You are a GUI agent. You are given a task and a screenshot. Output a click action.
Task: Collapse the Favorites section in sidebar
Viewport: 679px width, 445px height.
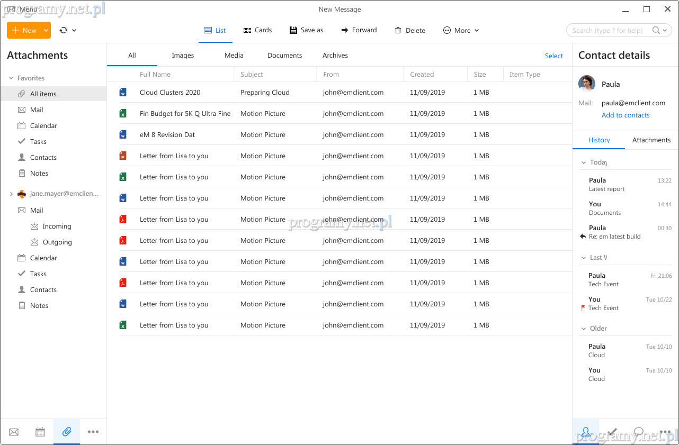tap(11, 78)
